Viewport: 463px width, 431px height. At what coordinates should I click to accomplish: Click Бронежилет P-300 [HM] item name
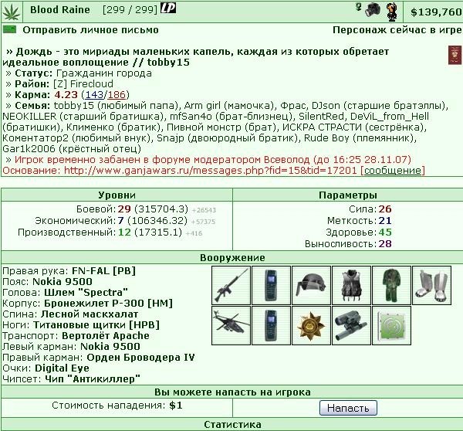[108, 303]
